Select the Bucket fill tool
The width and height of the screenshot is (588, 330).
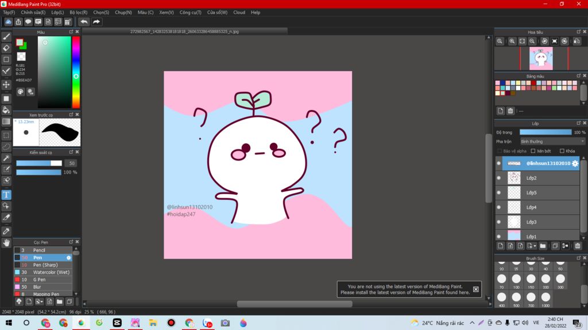tap(6, 110)
